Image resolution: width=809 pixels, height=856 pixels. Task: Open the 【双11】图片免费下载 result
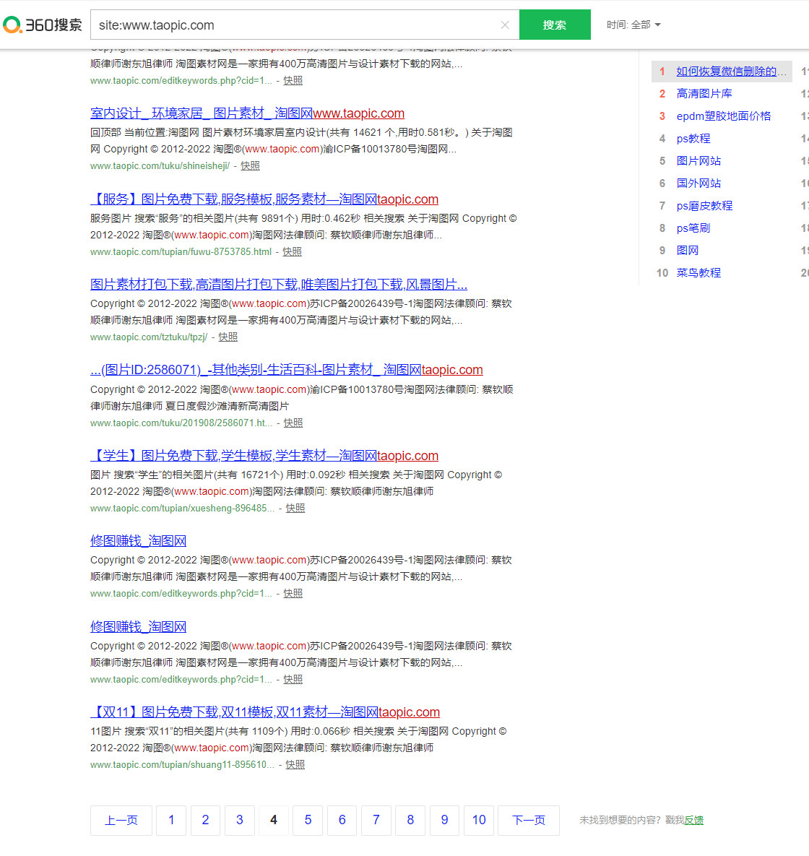[265, 712]
